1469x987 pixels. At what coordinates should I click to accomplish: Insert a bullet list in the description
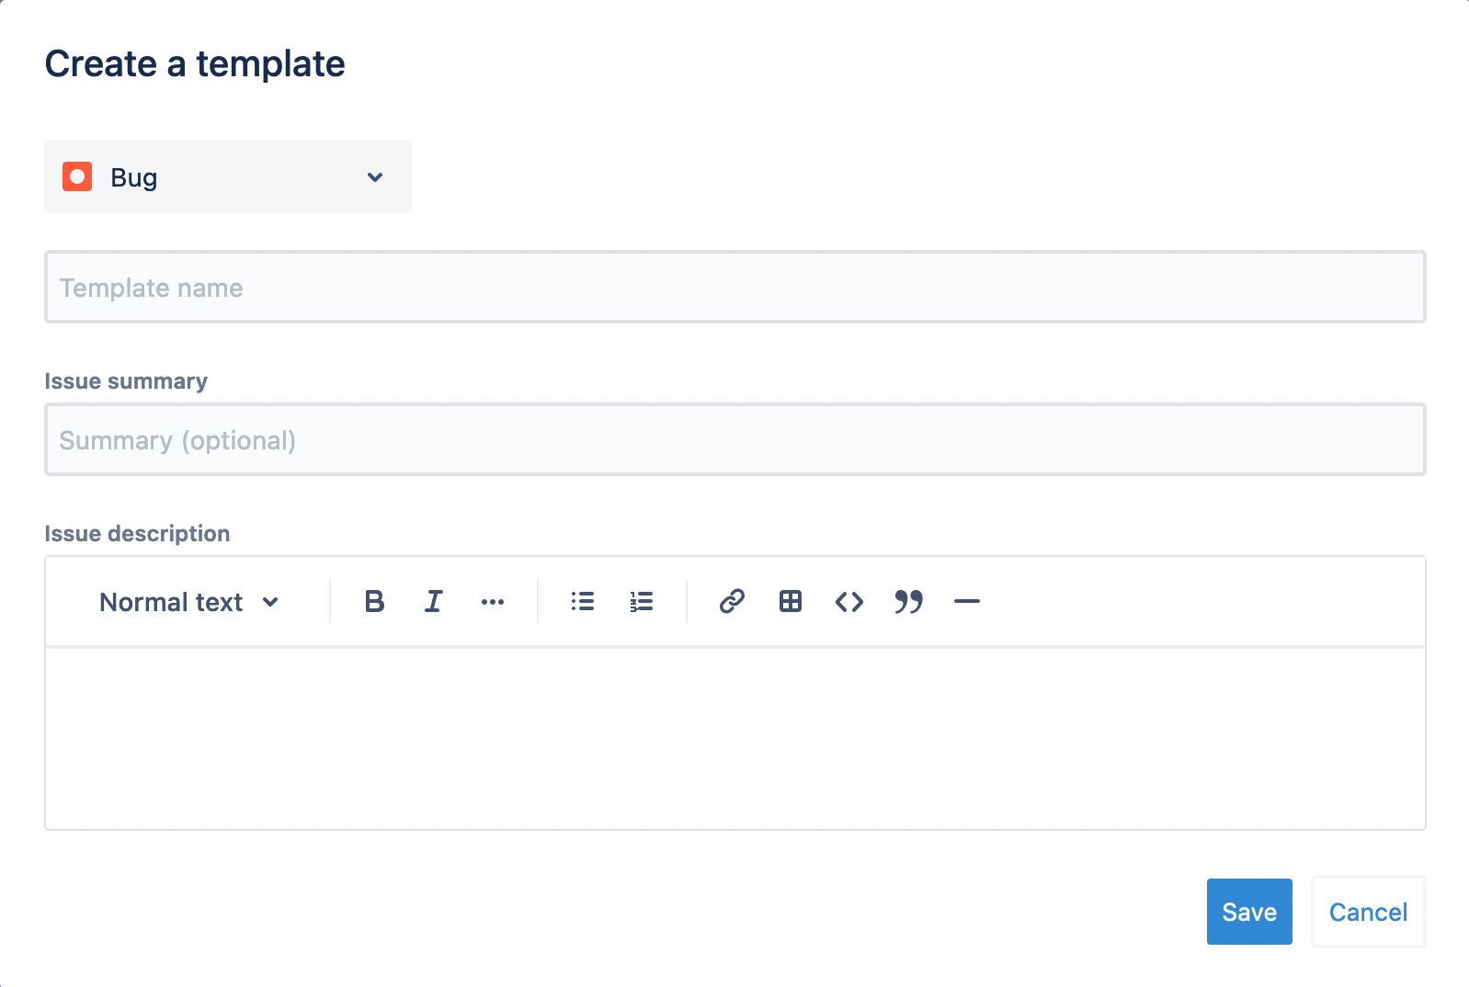(x=583, y=602)
